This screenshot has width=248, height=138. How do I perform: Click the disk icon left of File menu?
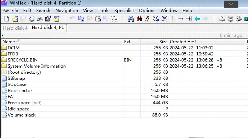(x=6, y=10)
